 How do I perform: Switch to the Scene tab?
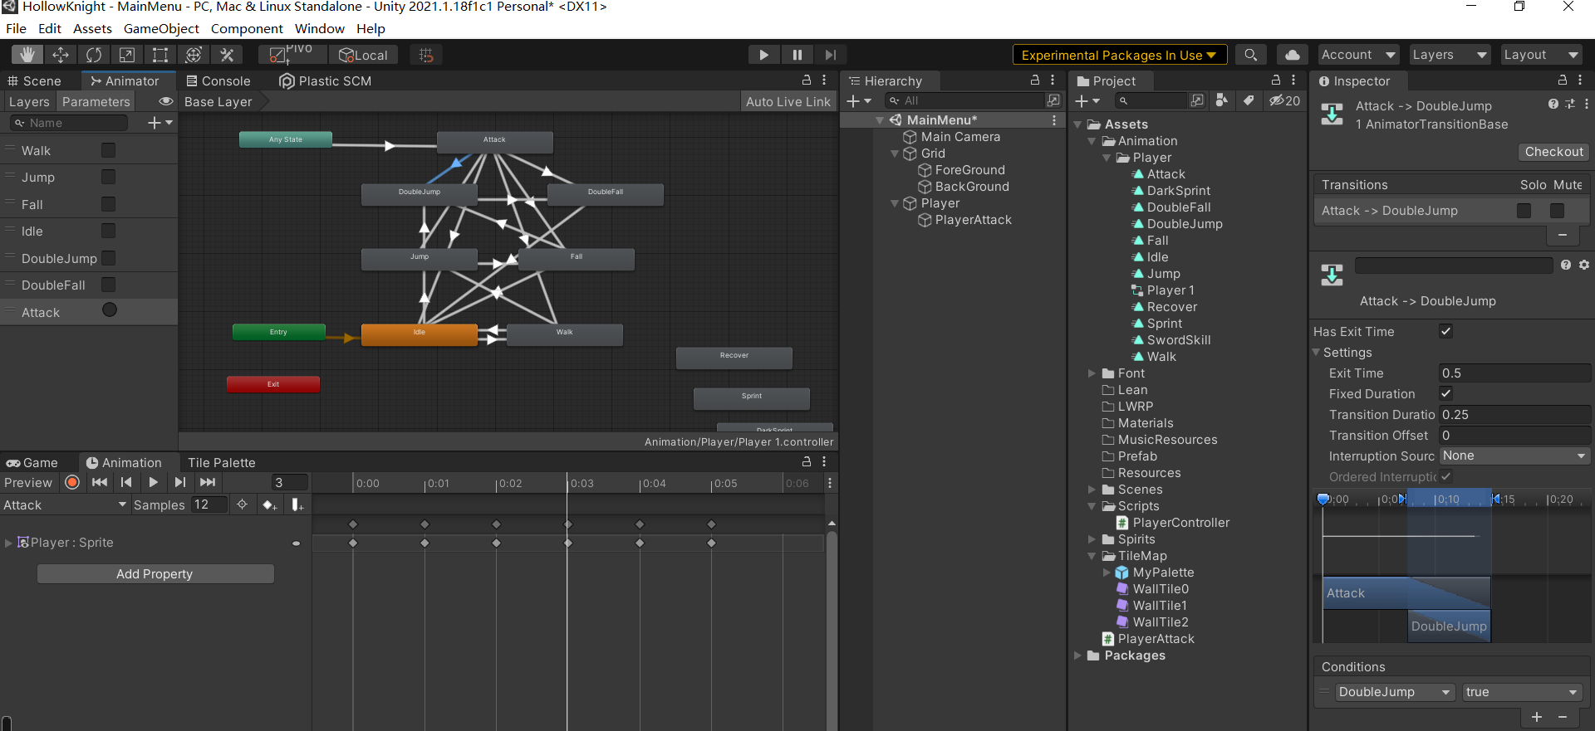click(x=35, y=80)
